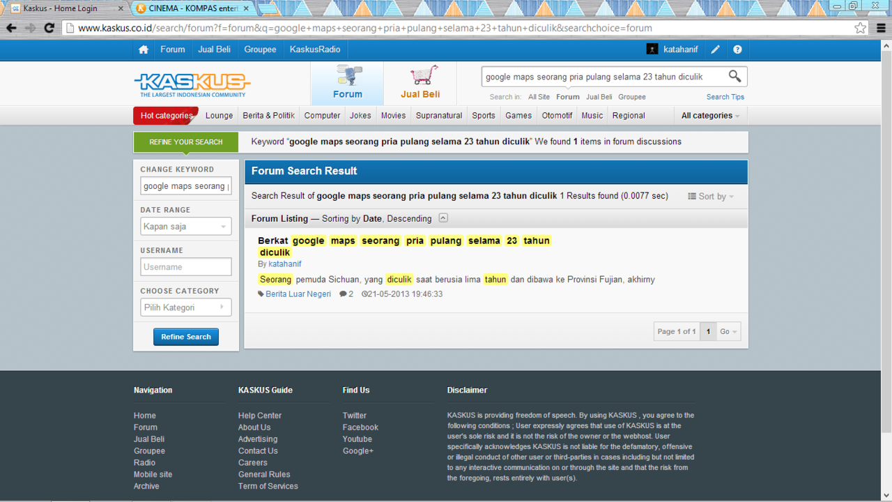Viewport: 892px width, 502px height.
Task: Open the Regional category
Action: [629, 116]
